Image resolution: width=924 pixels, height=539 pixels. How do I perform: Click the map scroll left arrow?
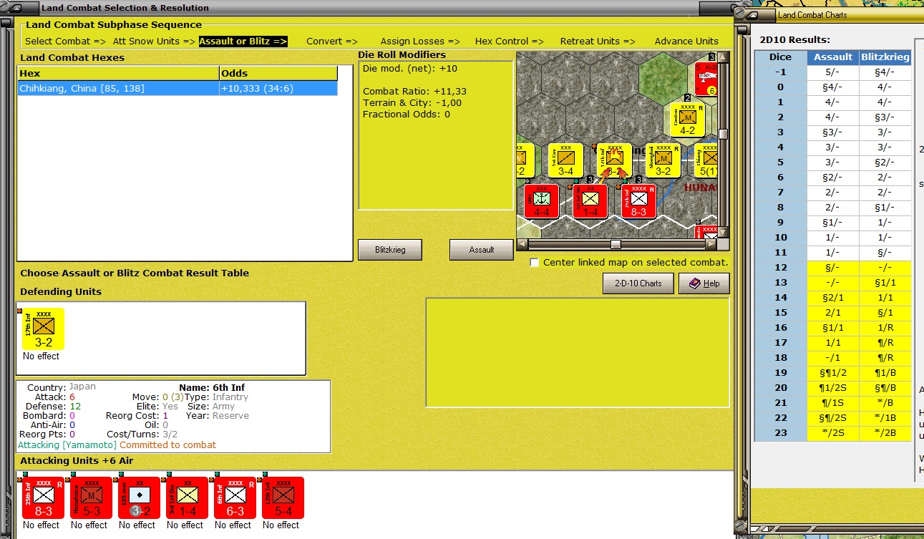tap(522, 244)
